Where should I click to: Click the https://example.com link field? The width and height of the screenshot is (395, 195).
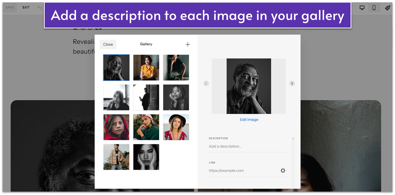pyautogui.click(x=243, y=171)
